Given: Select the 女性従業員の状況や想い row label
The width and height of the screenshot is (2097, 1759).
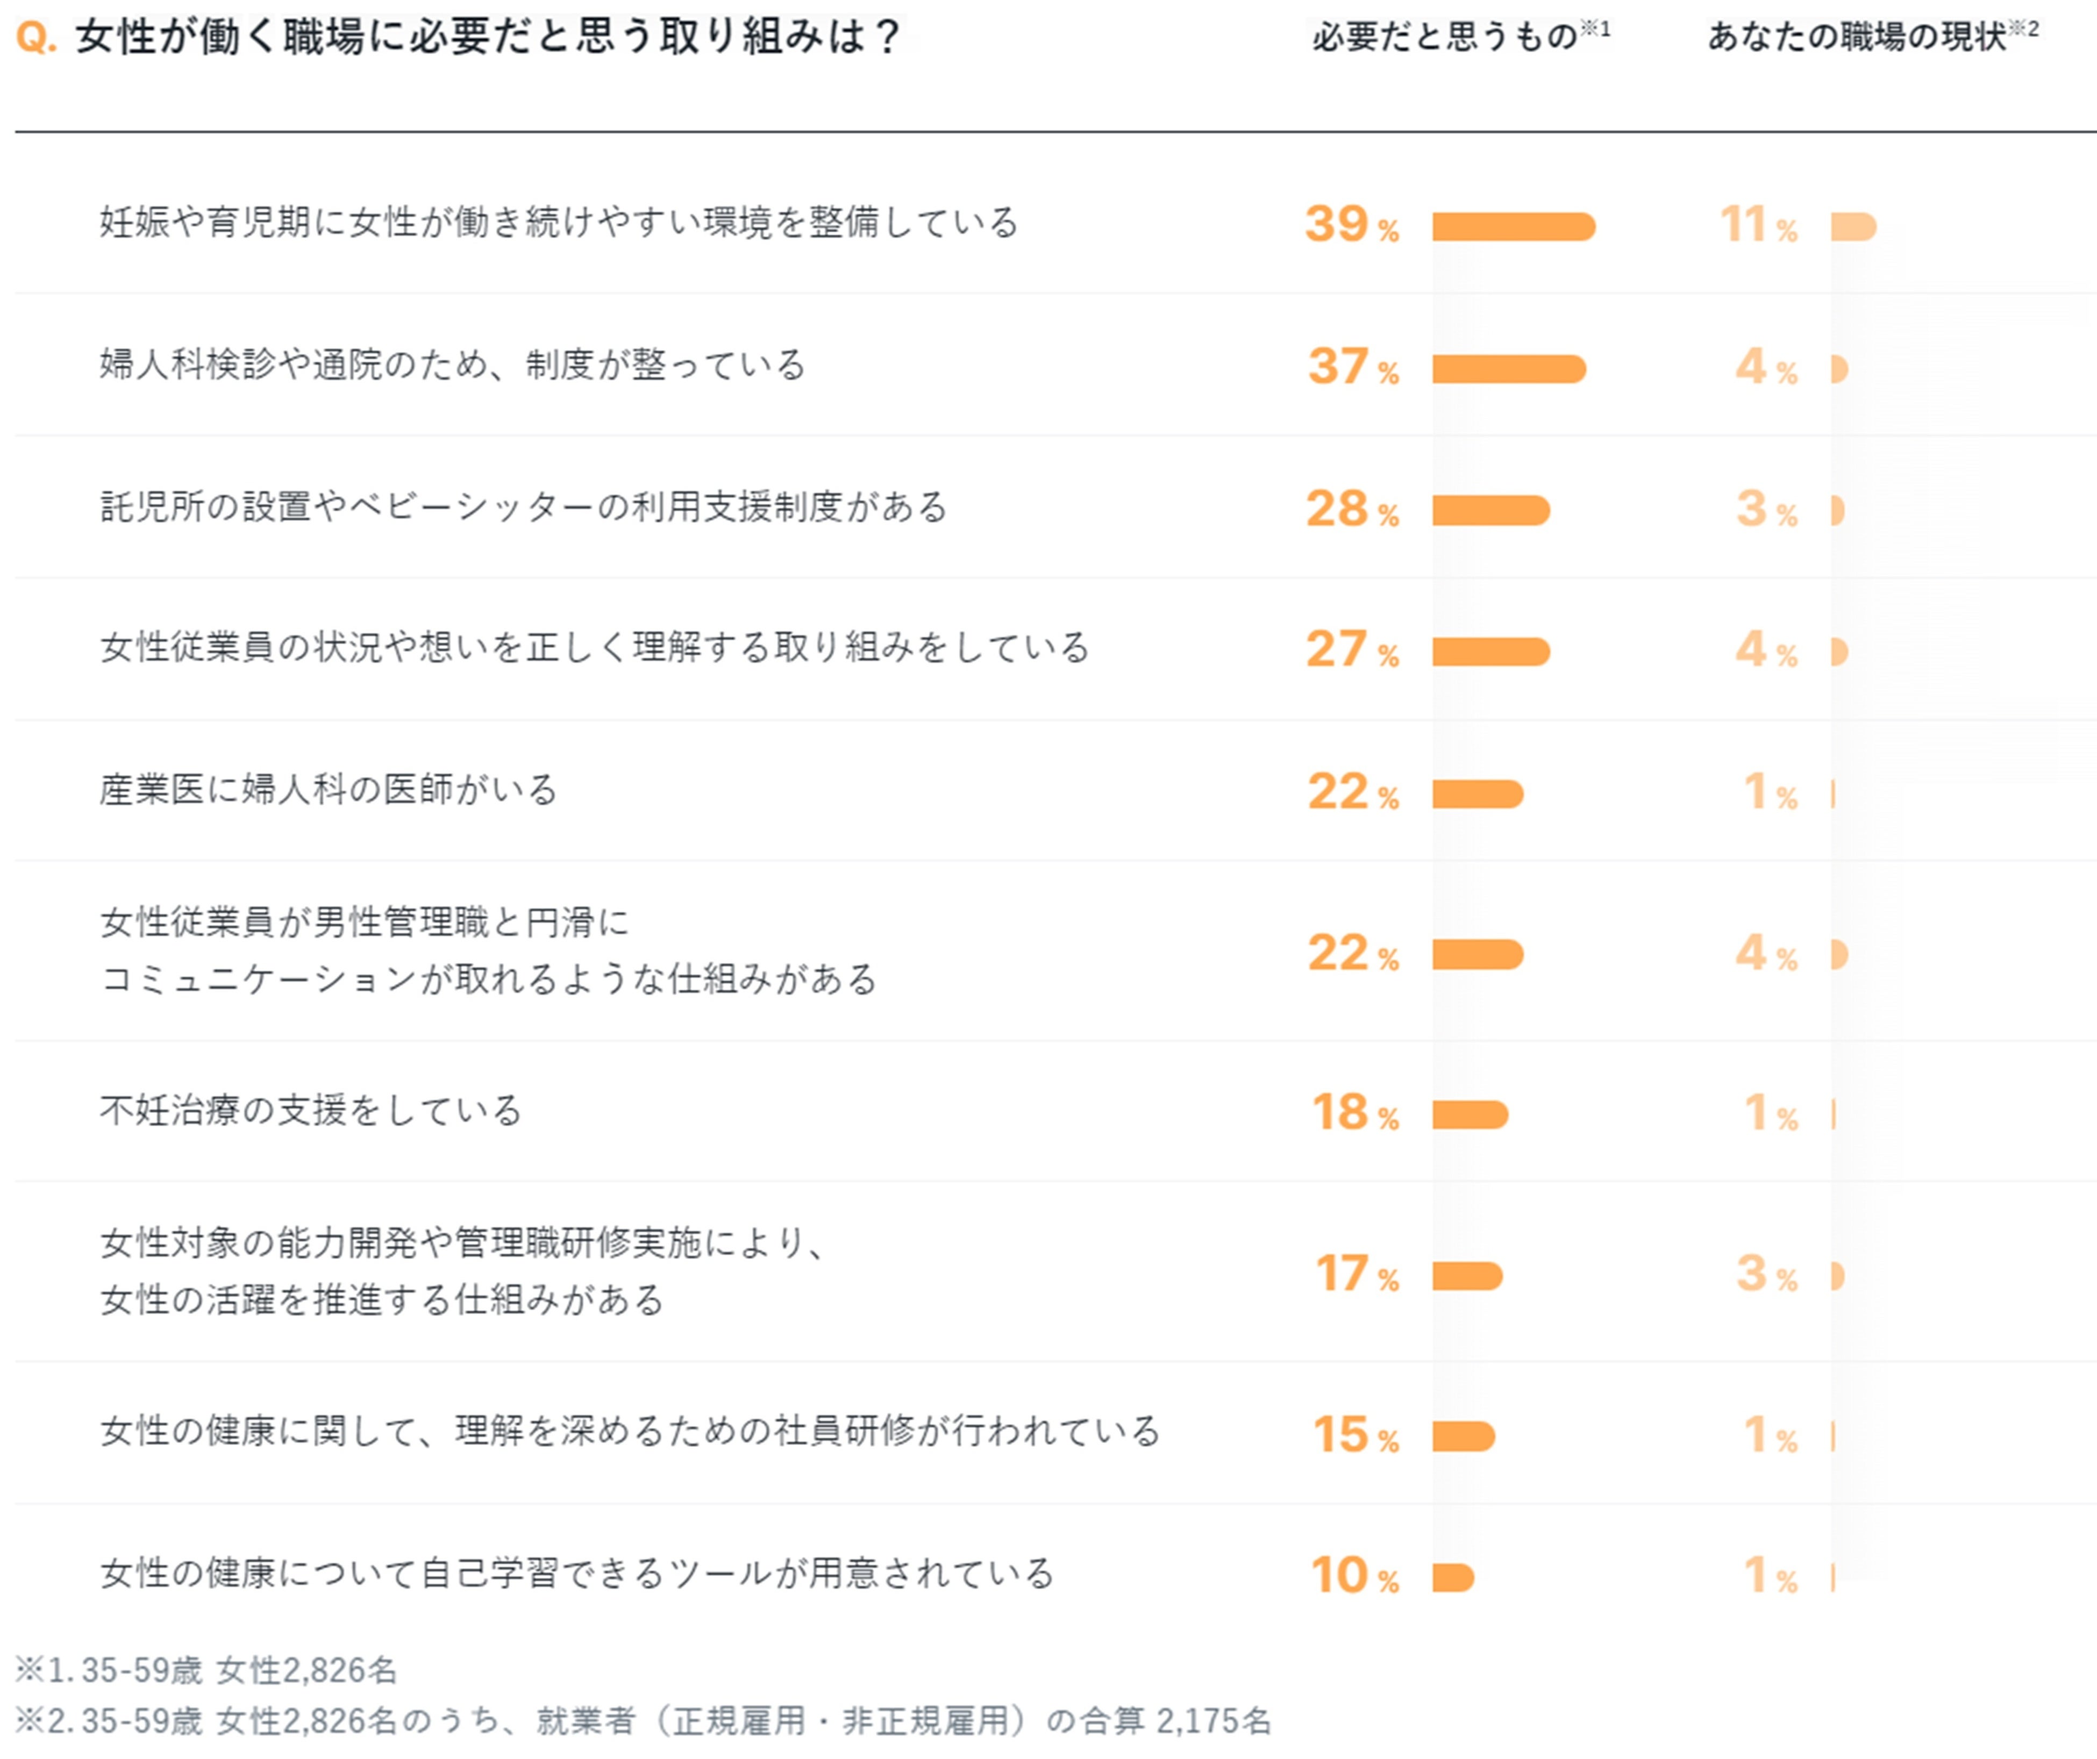Looking at the screenshot, I should coord(594,648).
